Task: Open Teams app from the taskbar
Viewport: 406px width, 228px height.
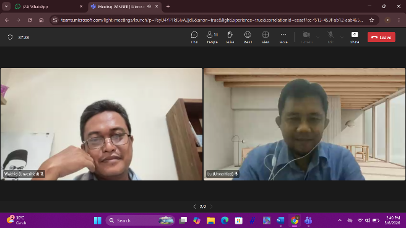Action: tap(308, 221)
